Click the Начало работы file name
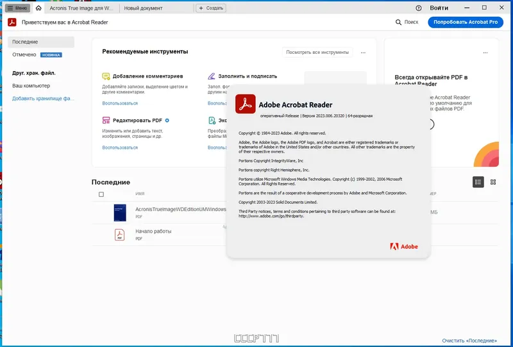The width and height of the screenshot is (513, 347). point(153,231)
